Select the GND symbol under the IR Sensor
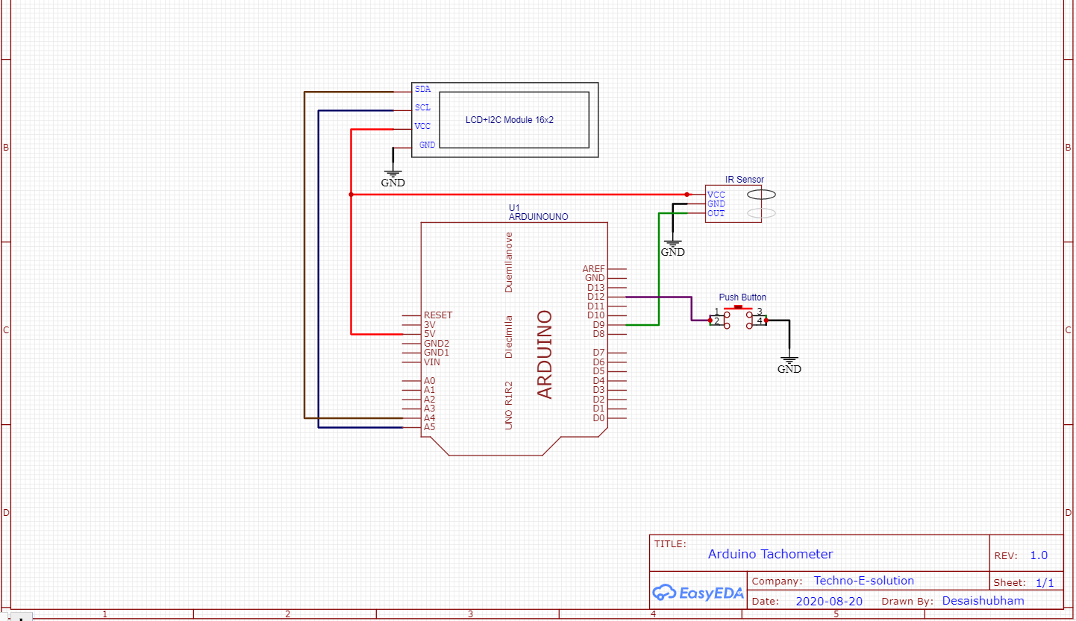Image resolution: width=1076 pixels, height=621 pixels. pyautogui.click(x=672, y=248)
